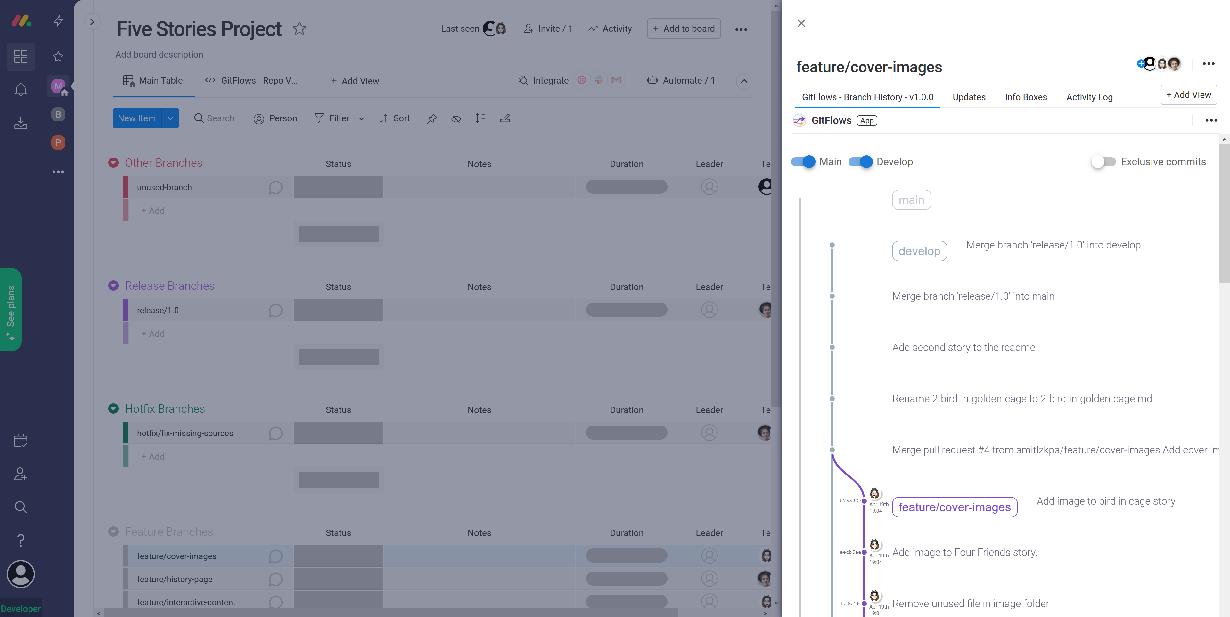
Task: Open the notifications bell icon
Action: coord(20,90)
